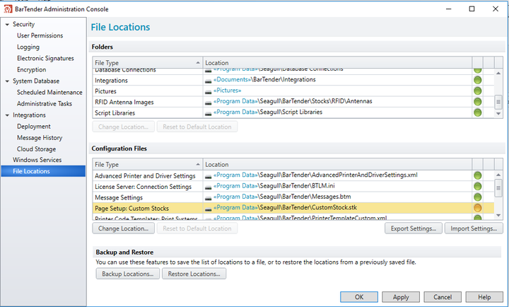
Task: Click drive icon beside CustomStock.stk location
Action: tap(208, 209)
